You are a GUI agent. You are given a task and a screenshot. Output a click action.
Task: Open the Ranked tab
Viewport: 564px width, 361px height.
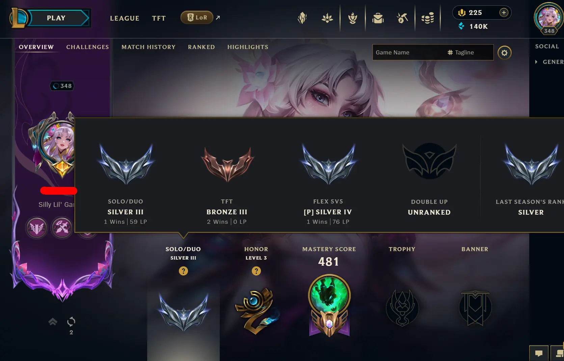(202, 47)
